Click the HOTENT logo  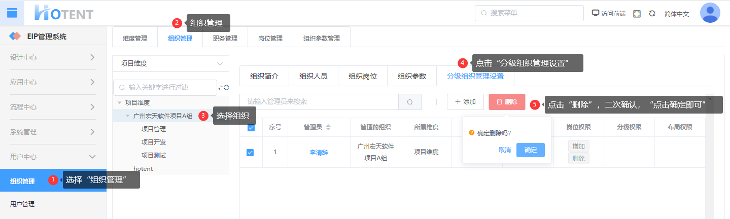pyautogui.click(x=64, y=13)
